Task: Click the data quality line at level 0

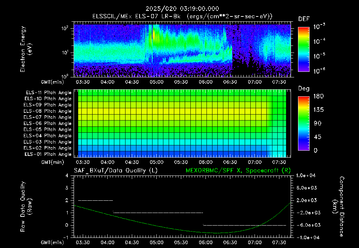Action: pos(245,225)
